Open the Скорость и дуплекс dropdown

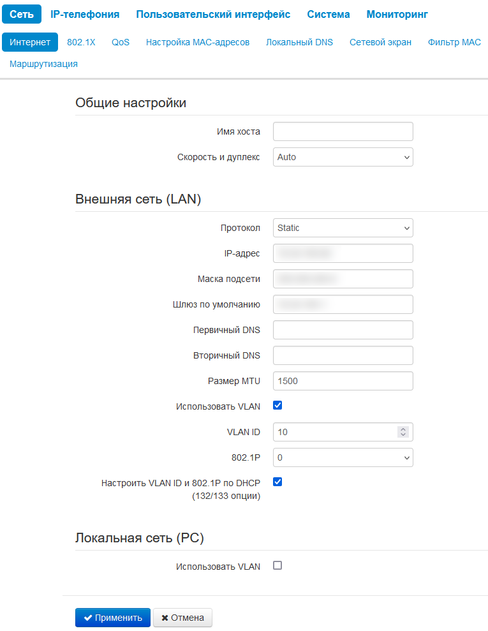tap(343, 157)
